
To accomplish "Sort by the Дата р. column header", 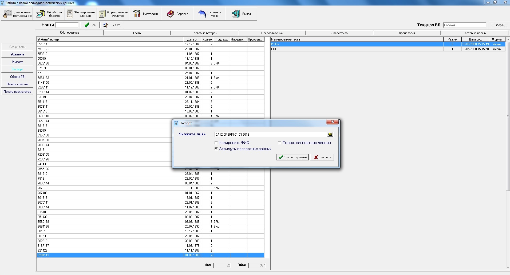I will tap(192, 39).
